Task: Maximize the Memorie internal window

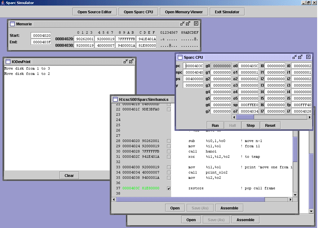Action: click(x=188, y=24)
